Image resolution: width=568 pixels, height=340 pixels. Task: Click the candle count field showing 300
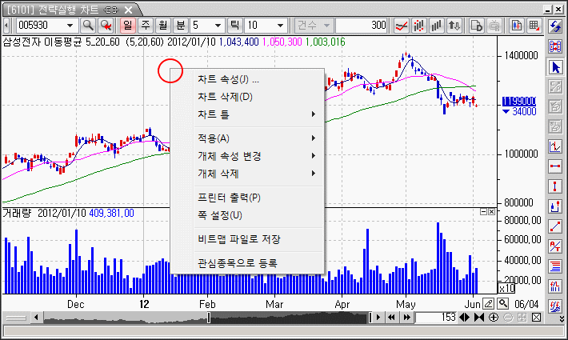pyautogui.click(x=362, y=26)
